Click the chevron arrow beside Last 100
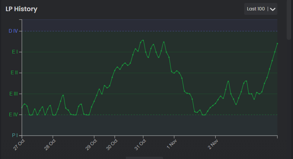This screenshot has height=159, width=293. tap(273, 9)
